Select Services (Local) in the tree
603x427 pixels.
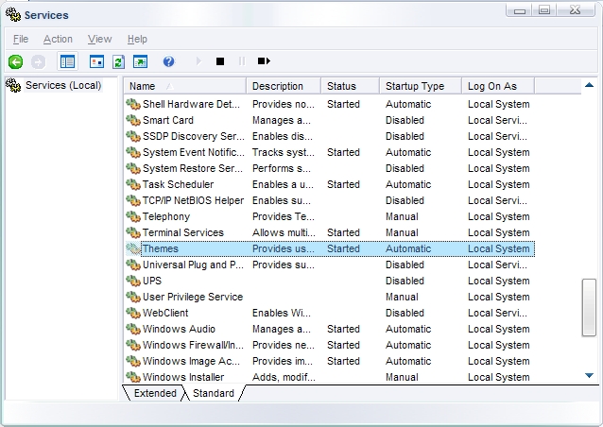pyautogui.click(x=62, y=86)
